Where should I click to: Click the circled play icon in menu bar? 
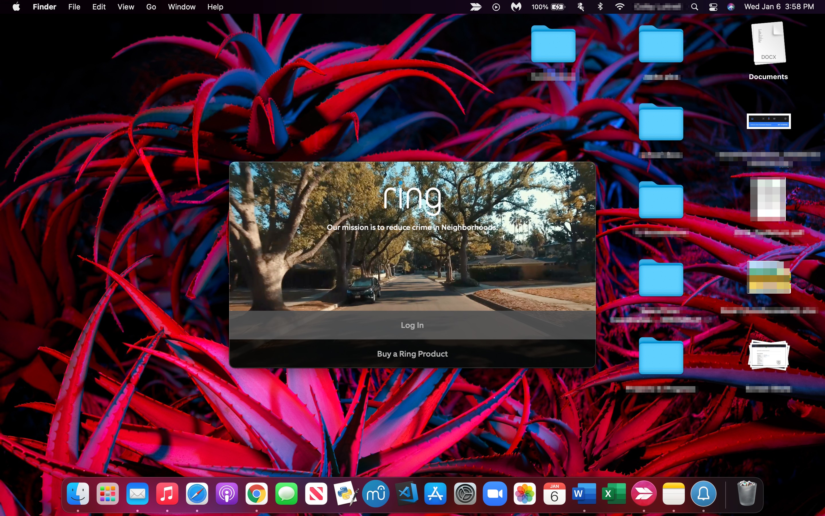pyautogui.click(x=496, y=7)
